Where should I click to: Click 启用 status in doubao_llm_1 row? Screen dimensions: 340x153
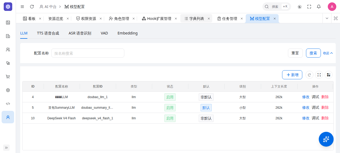170,97
